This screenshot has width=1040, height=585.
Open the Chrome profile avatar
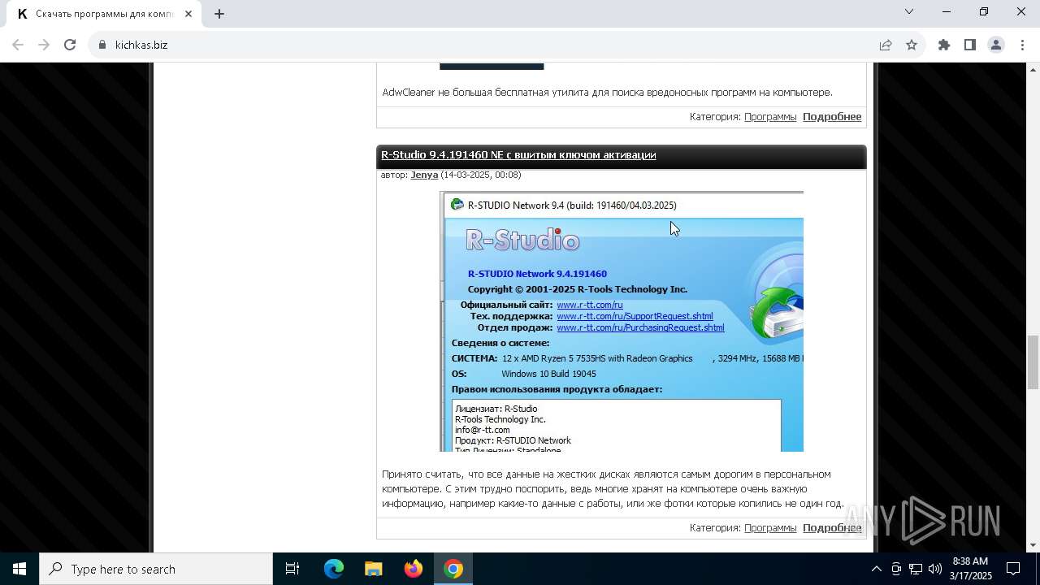point(996,45)
